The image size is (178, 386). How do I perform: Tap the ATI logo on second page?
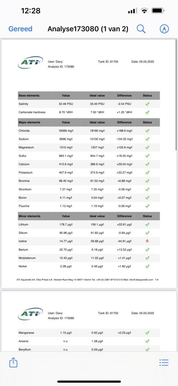[30, 314]
